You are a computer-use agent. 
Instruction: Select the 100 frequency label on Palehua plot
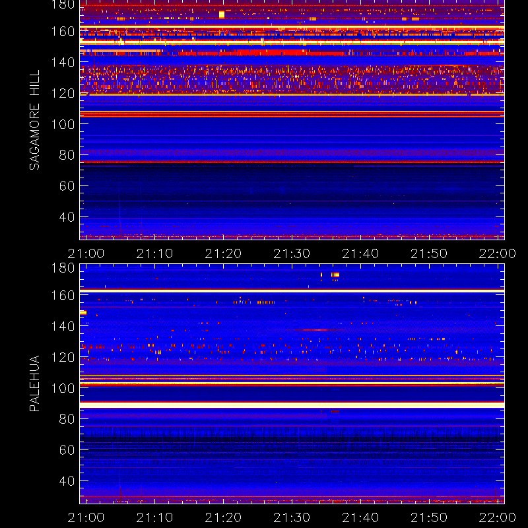tap(63, 388)
